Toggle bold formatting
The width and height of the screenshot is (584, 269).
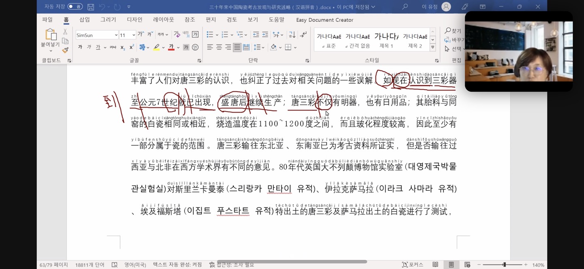pos(80,47)
